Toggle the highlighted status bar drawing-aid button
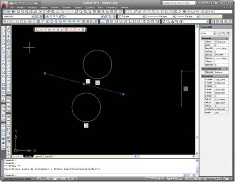The height and width of the screenshot is (182, 235). (x=63, y=179)
